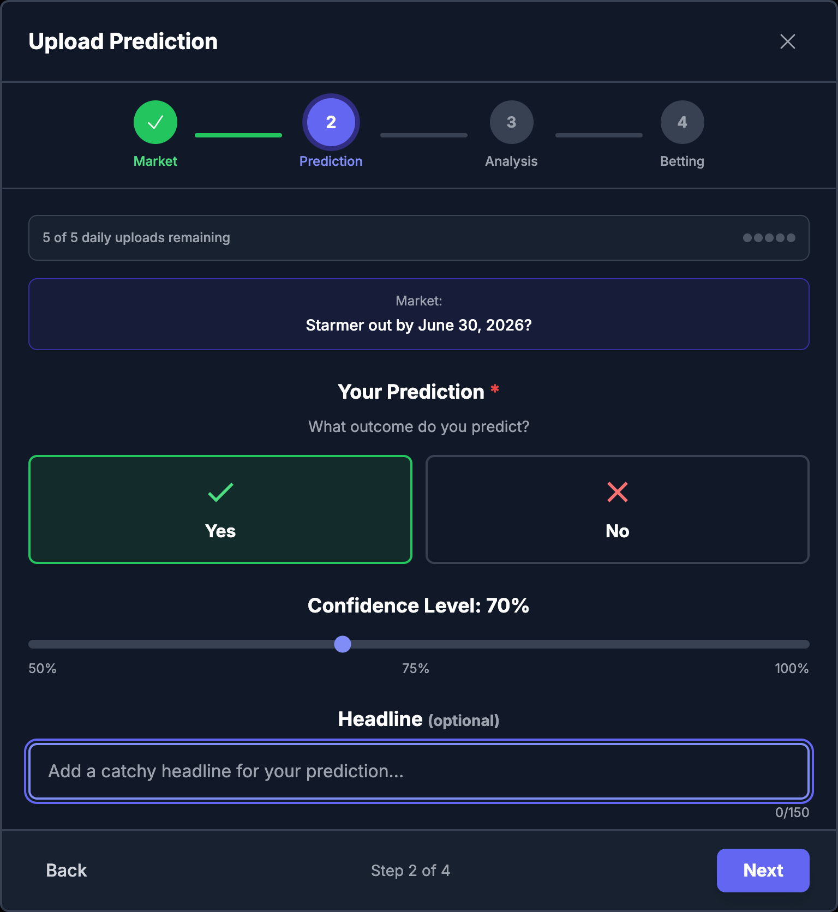Click the red X inside the No card
The image size is (838, 912).
pos(617,493)
